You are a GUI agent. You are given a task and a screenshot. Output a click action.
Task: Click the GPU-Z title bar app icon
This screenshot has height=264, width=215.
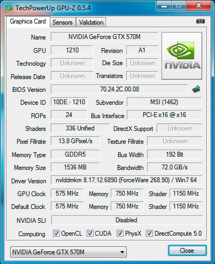(x=9, y=8)
